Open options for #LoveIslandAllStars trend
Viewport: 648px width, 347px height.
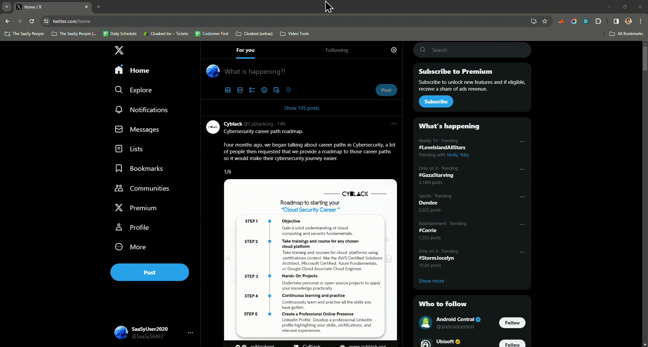tap(522, 141)
